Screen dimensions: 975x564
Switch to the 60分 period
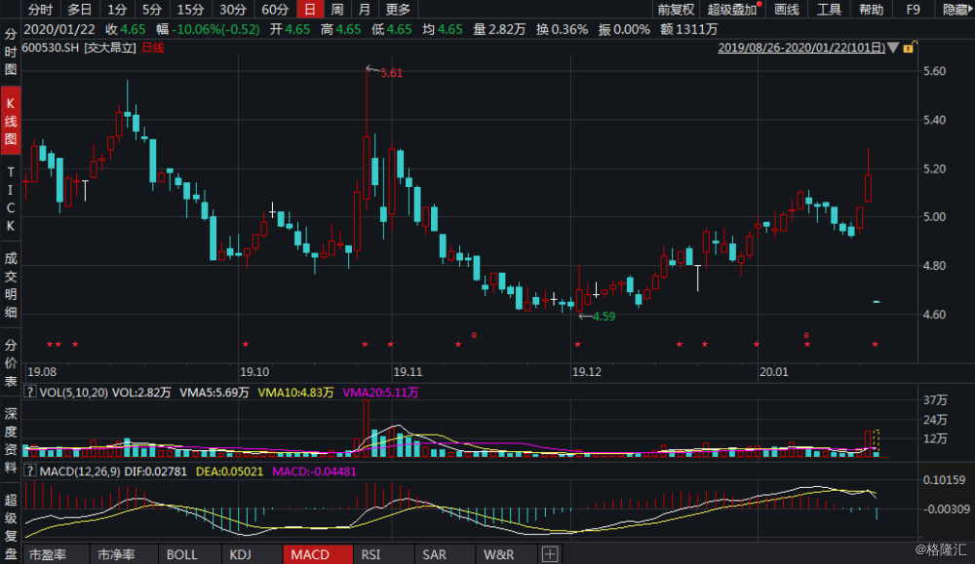coord(274,10)
